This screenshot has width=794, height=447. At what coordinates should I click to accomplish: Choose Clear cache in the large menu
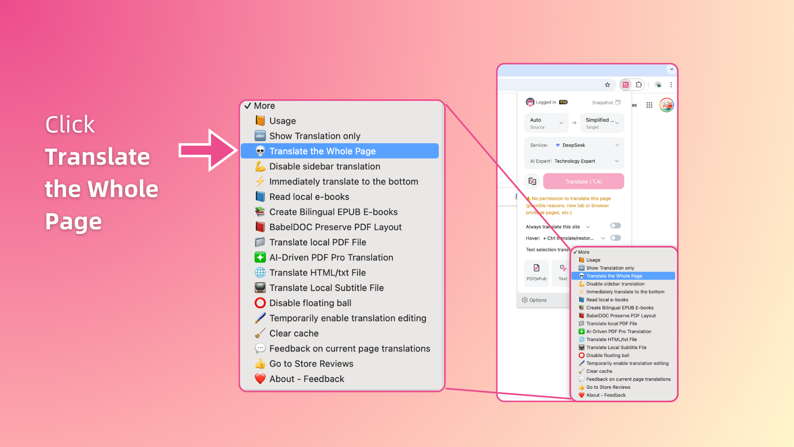pos(294,334)
